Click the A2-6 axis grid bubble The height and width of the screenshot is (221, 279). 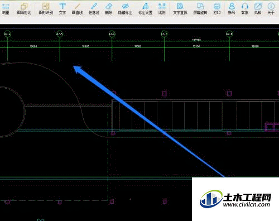point(112,34)
